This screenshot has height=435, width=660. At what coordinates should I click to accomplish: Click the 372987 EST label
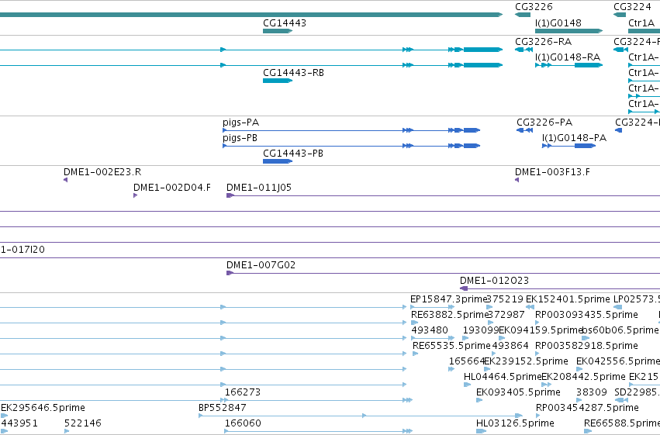[506, 315]
